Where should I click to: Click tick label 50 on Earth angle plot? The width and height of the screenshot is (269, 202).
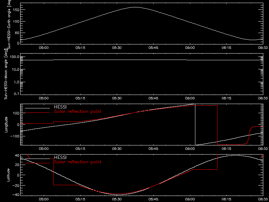point(16,33)
